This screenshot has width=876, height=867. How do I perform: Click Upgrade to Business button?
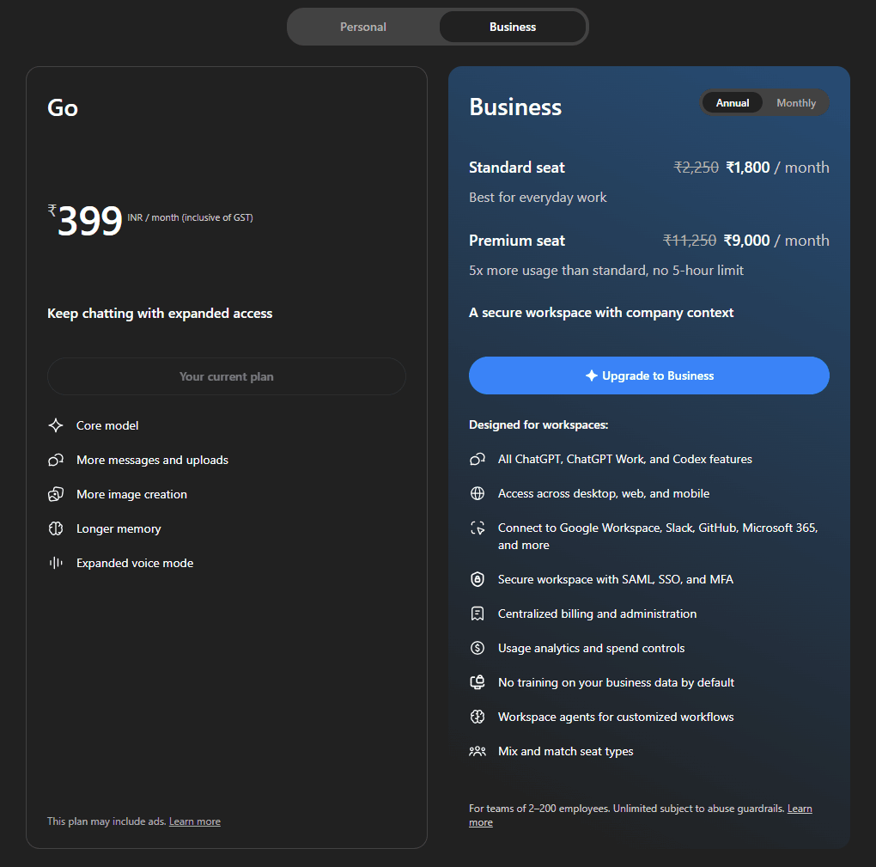tap(648, 375)
